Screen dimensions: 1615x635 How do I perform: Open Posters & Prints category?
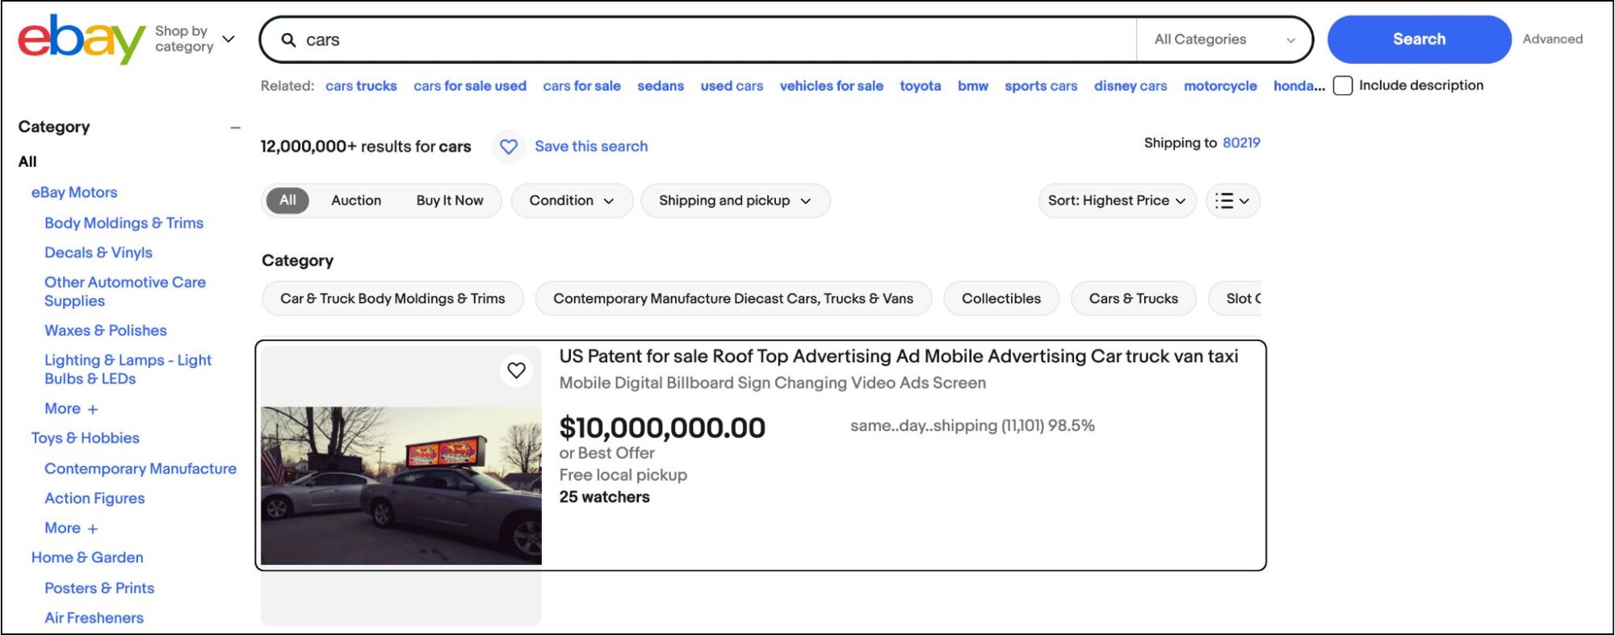tap(99, 588)
